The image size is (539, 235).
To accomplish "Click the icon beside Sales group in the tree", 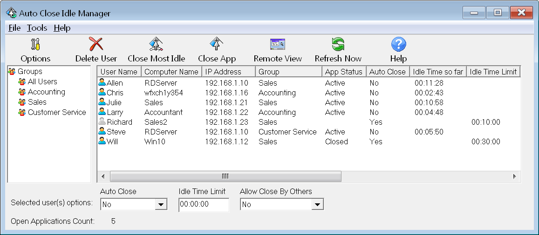I will [x=22, y=102].
